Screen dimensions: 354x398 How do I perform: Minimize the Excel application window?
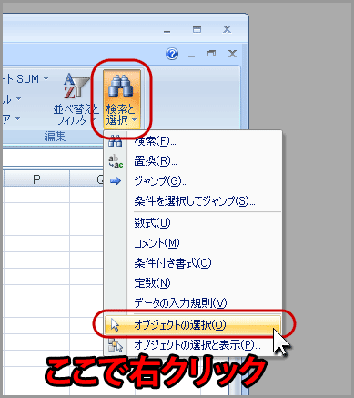click(x=167, y=30)
